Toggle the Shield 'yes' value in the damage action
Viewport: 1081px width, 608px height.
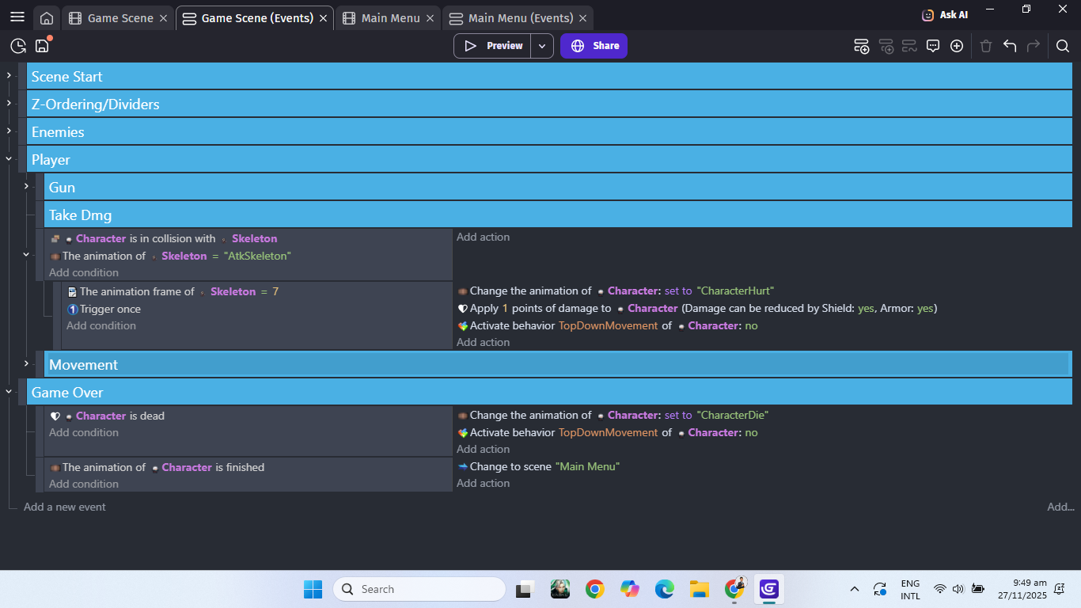tap(866, 308)
